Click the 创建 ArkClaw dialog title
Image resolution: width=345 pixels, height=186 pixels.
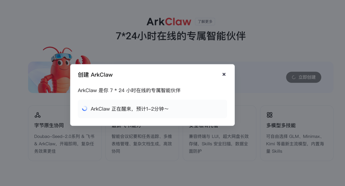click(95, 75)
